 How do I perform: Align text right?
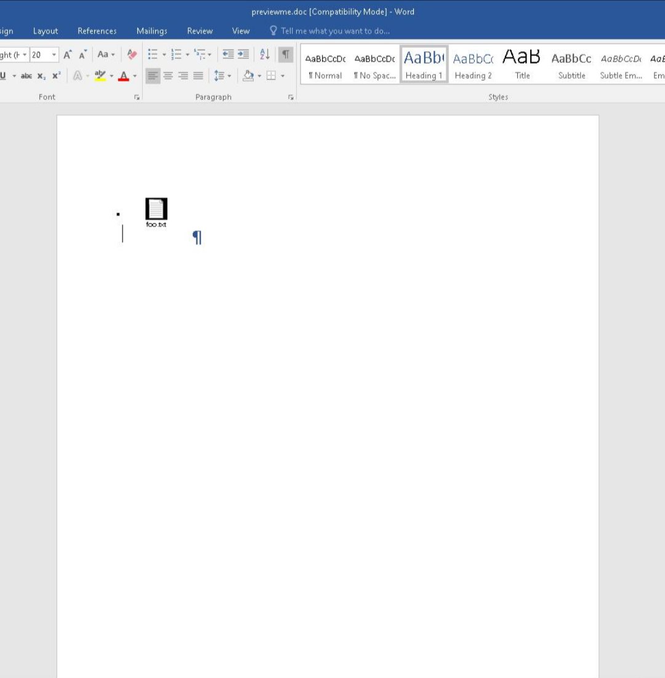tap(183, 76)
